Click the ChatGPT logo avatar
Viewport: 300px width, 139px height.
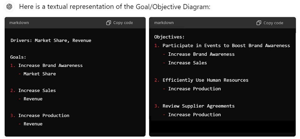pos(9,7)
